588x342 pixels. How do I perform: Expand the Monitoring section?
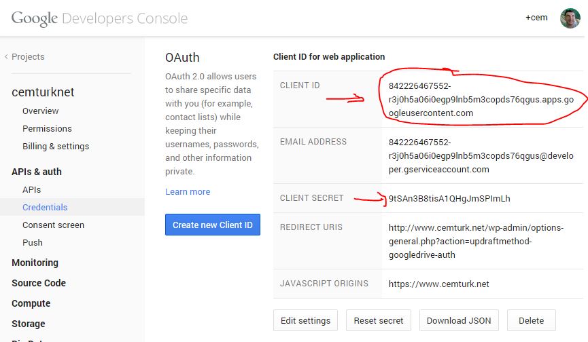pyautogui.click(x=35, y=263)
